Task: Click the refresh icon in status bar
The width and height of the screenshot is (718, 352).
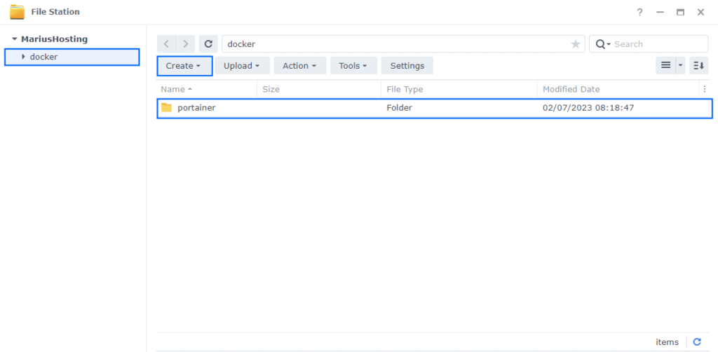Action: tap(697, 342)
